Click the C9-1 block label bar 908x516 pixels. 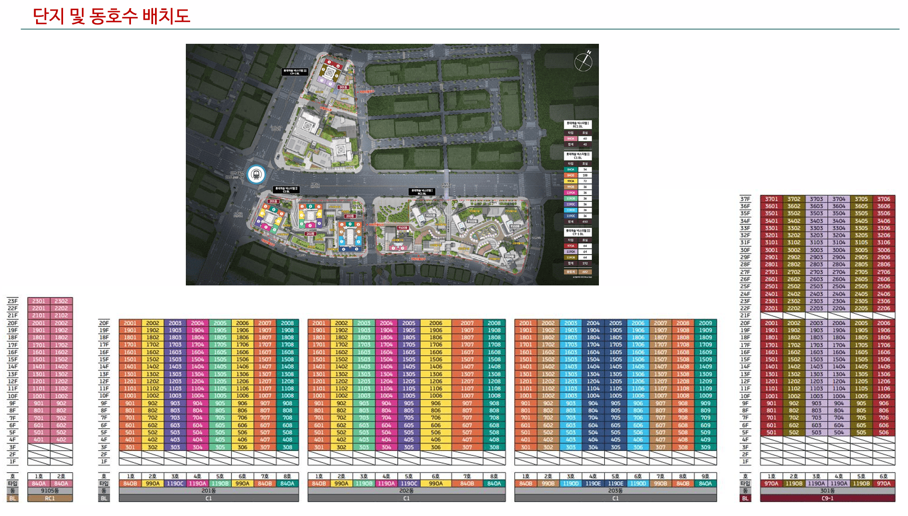827,499
